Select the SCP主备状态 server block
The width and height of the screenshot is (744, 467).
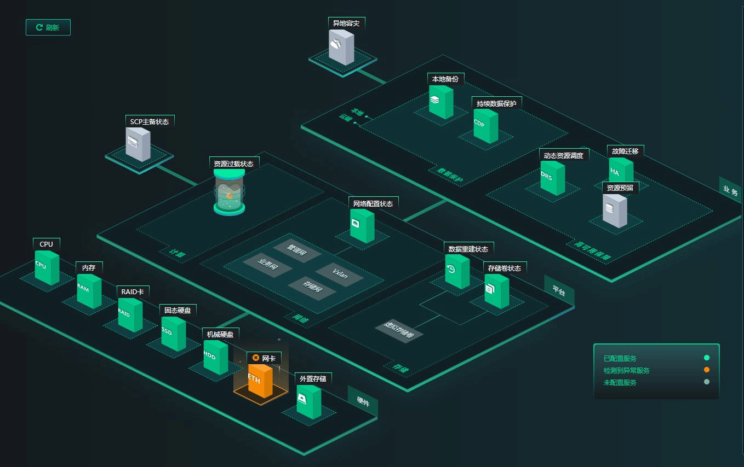pyautogui.click(x=138, y=145)
